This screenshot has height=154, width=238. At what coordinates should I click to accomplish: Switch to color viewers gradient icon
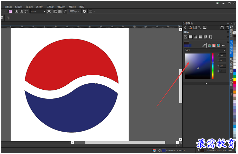214,45
